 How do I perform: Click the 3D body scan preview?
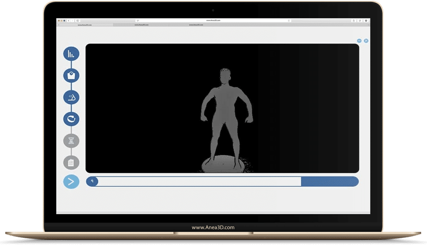click(222, 108)
